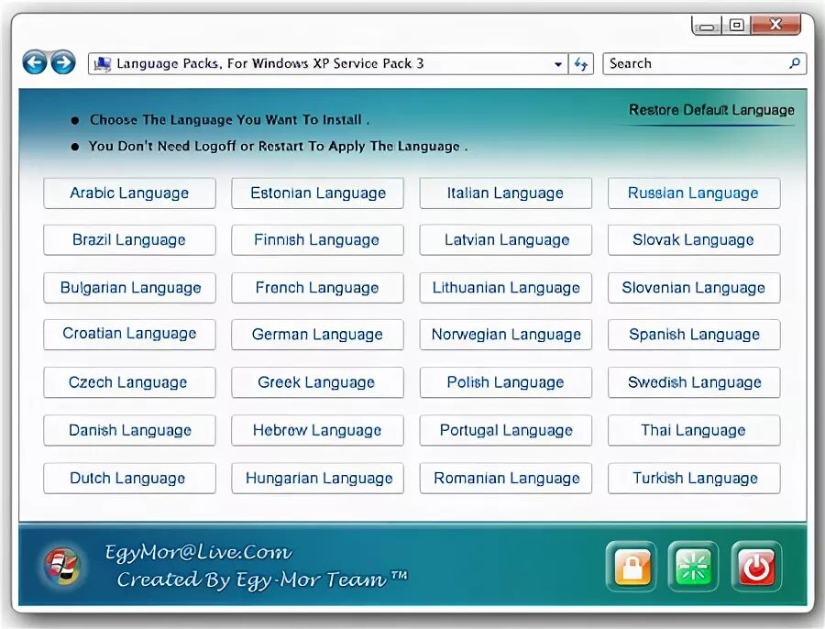Choose Romanian Language
The width and height of the screenshot is (825, 629).
(506, 478)
